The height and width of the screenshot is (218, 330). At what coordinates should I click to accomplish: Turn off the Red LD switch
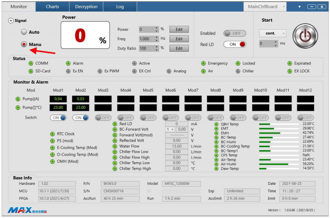(234, 44)
